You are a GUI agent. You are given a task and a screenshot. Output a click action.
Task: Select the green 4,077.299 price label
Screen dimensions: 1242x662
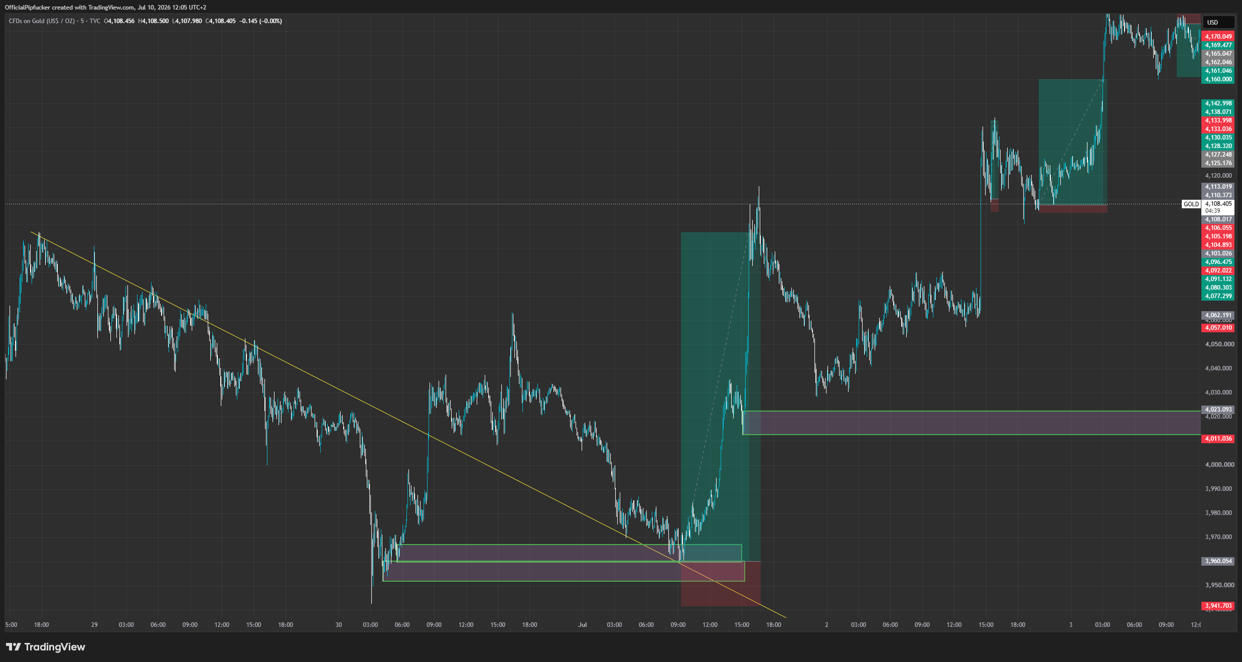(x=1218, y=296)
